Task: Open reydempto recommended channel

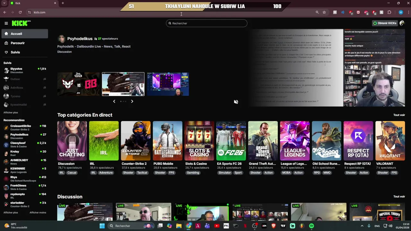Action: coord(25,196)
